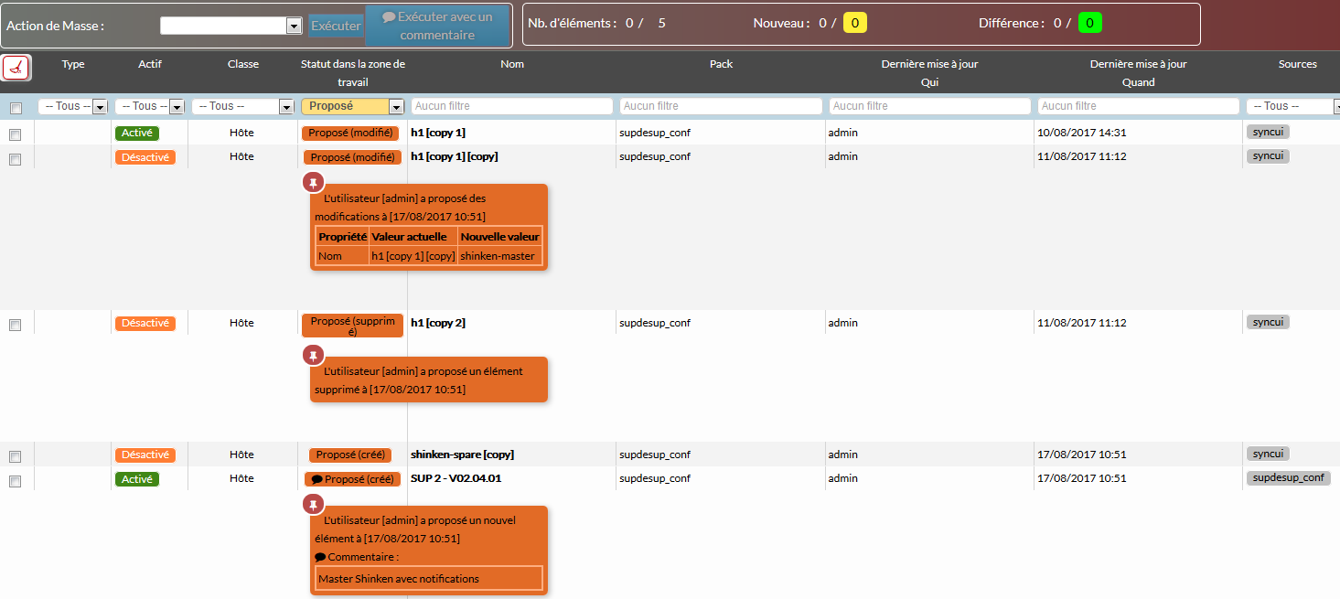
Task: Select checkbox for shinken-spare [copy] row
Action: tap(15, 456)
